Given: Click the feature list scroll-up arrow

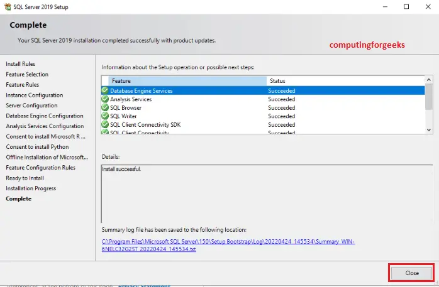Looking at the screenshot, I should pos(429,80).
